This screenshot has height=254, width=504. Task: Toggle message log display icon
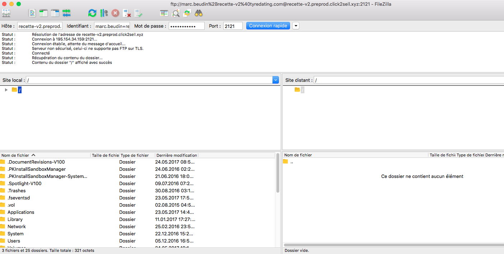pos(32,13)
